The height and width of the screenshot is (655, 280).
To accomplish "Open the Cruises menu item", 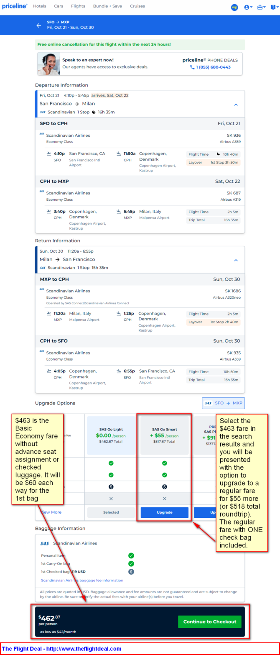I will coord(137,6).
